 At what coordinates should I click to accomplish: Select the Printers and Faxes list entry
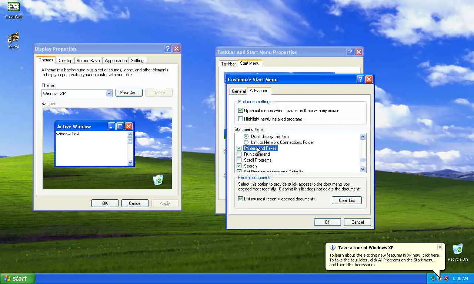click(260, 148)
